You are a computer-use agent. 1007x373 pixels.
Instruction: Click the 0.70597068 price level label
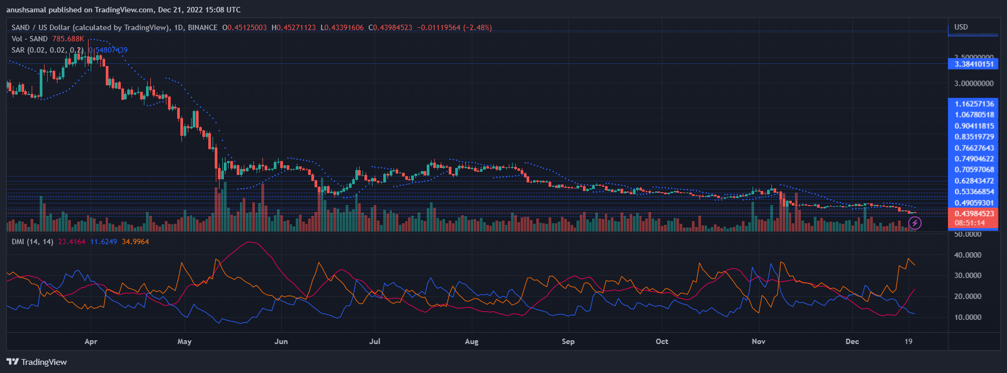tap(973, 170)
